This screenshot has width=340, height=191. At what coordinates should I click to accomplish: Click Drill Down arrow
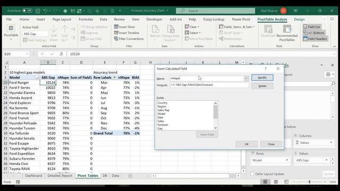point(54,33)
